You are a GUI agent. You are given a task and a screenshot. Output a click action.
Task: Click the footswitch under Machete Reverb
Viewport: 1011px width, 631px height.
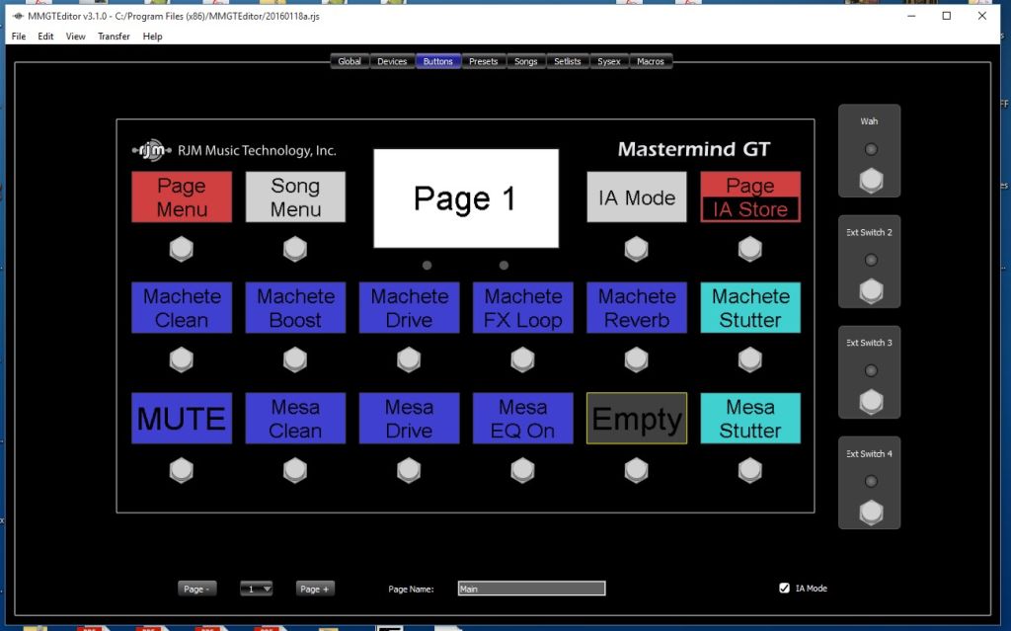point(637,360)
